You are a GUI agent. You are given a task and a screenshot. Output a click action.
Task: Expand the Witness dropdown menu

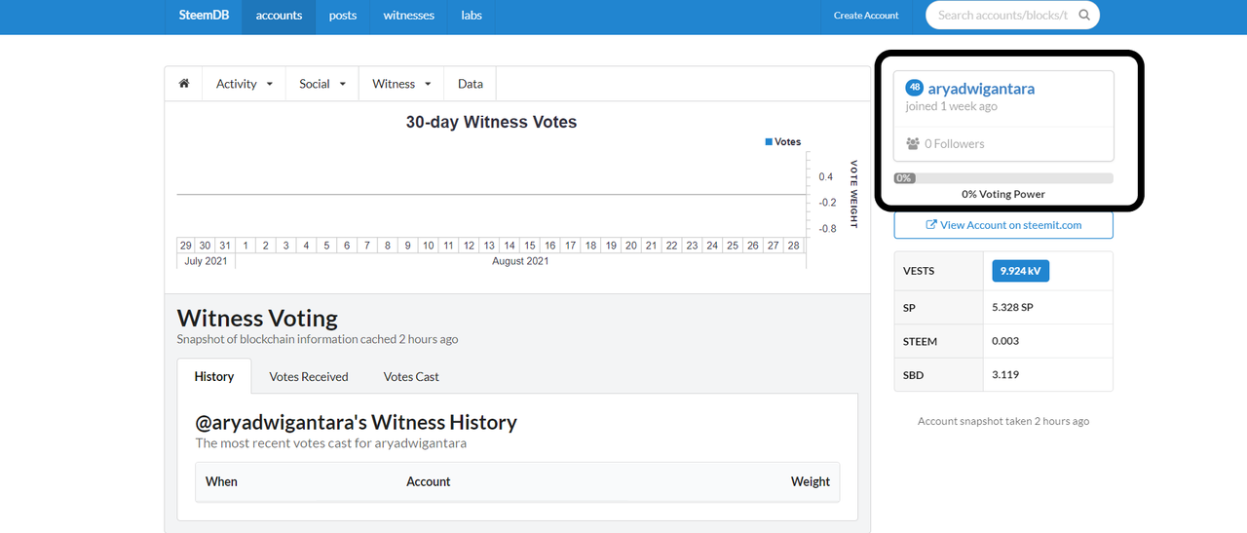400,84
